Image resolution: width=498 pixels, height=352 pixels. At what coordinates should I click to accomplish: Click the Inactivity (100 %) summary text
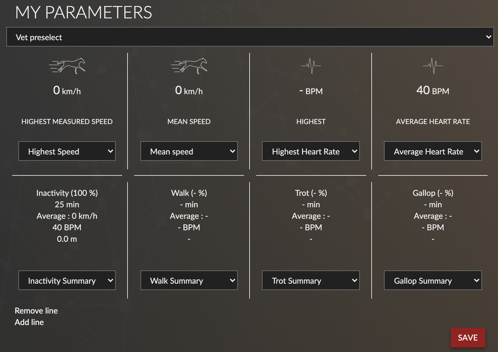(67, 193)
